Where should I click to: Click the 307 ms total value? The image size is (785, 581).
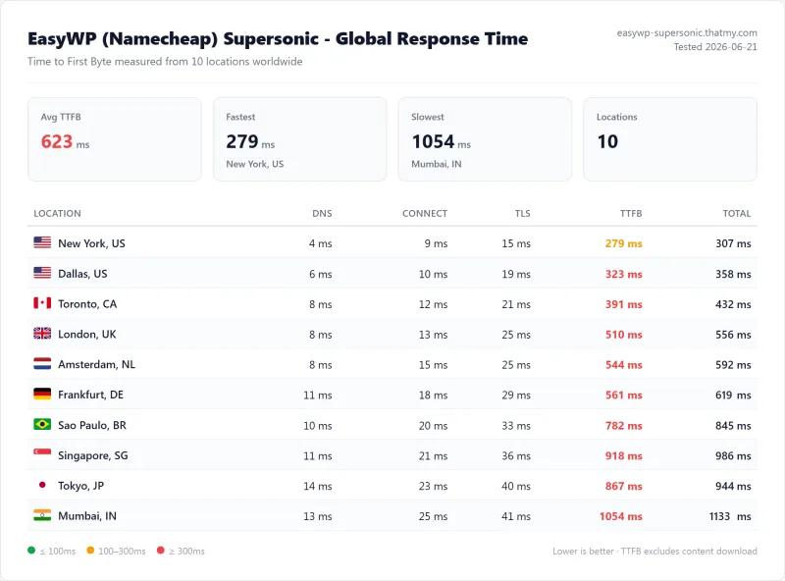[733, 243]
